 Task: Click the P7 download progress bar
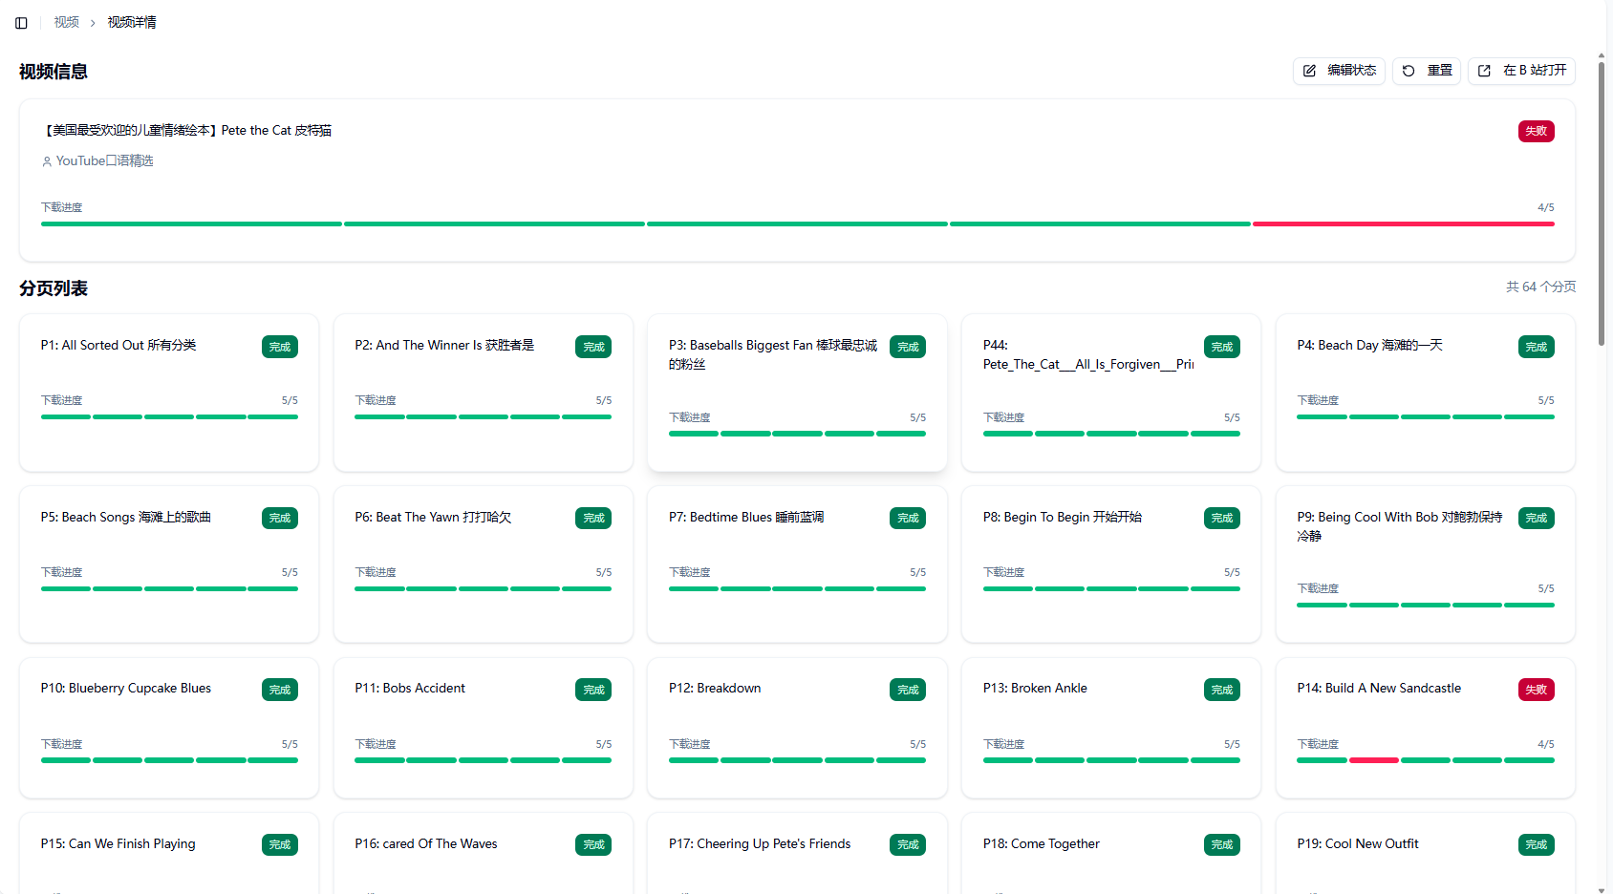(x=797, y=589)
